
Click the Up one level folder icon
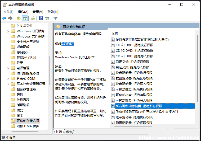[x=19, y=18]
